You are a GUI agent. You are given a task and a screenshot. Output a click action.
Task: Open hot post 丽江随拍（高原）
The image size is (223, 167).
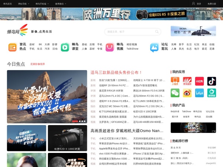tap(180, 158)
